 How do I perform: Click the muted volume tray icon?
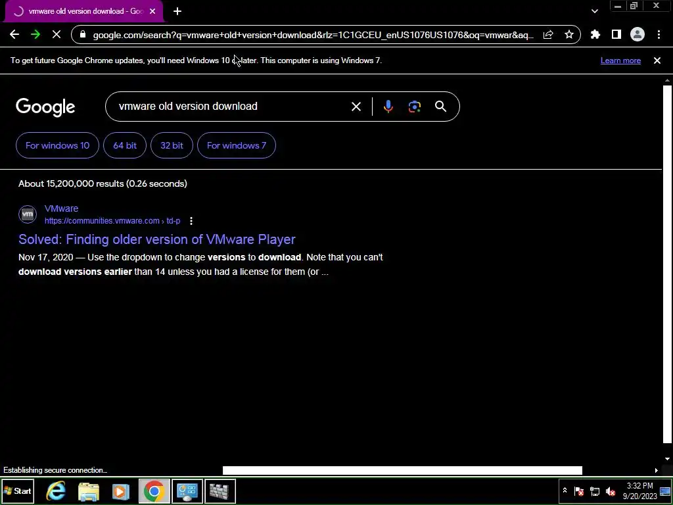610,491
